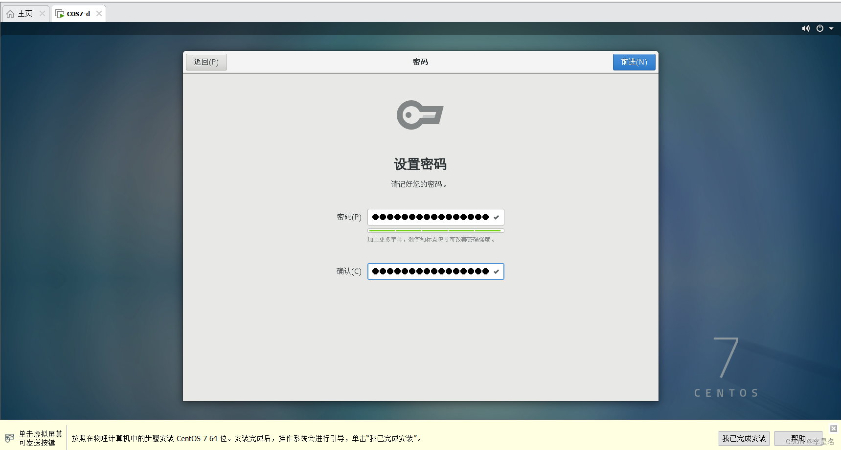Close the install hint bar
841x450 pixels.
coord(834,428)
